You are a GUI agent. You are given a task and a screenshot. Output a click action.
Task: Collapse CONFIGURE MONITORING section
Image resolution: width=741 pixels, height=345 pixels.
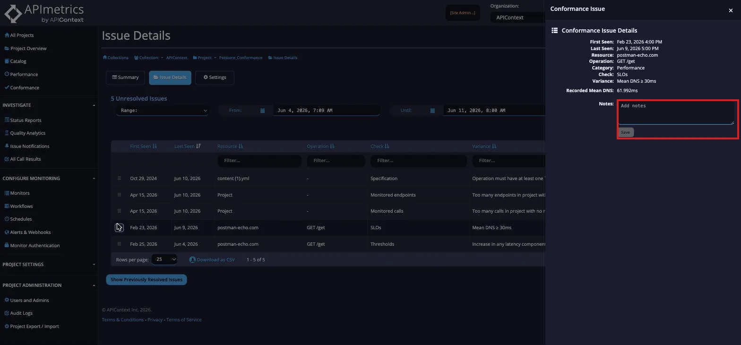[x=94, y=178]
